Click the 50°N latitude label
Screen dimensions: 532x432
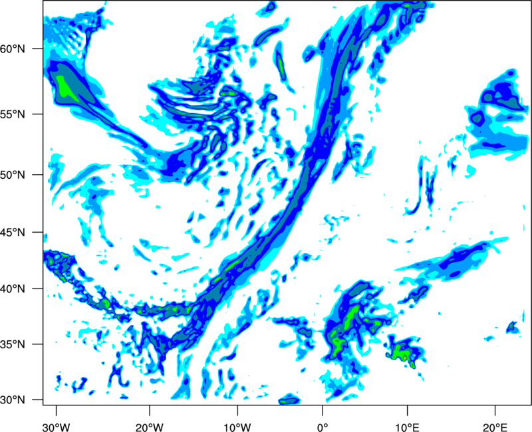tap(13, 175)
